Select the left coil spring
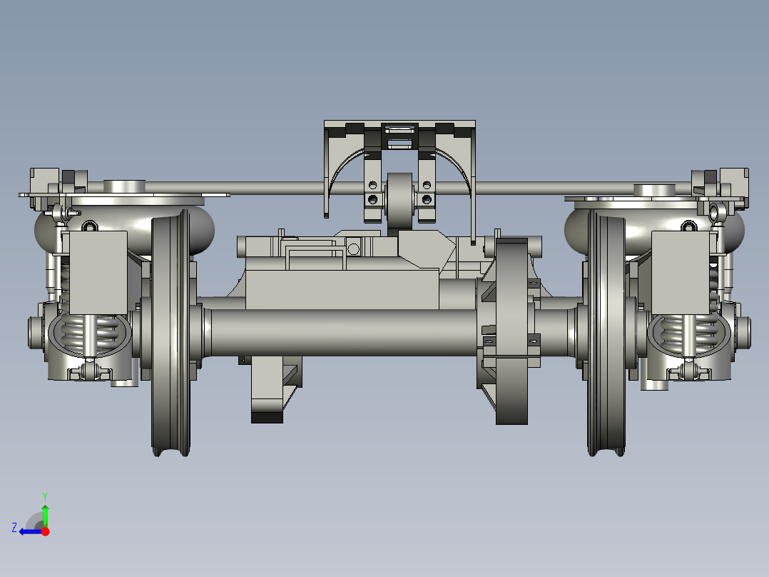 tap(91, 333)
